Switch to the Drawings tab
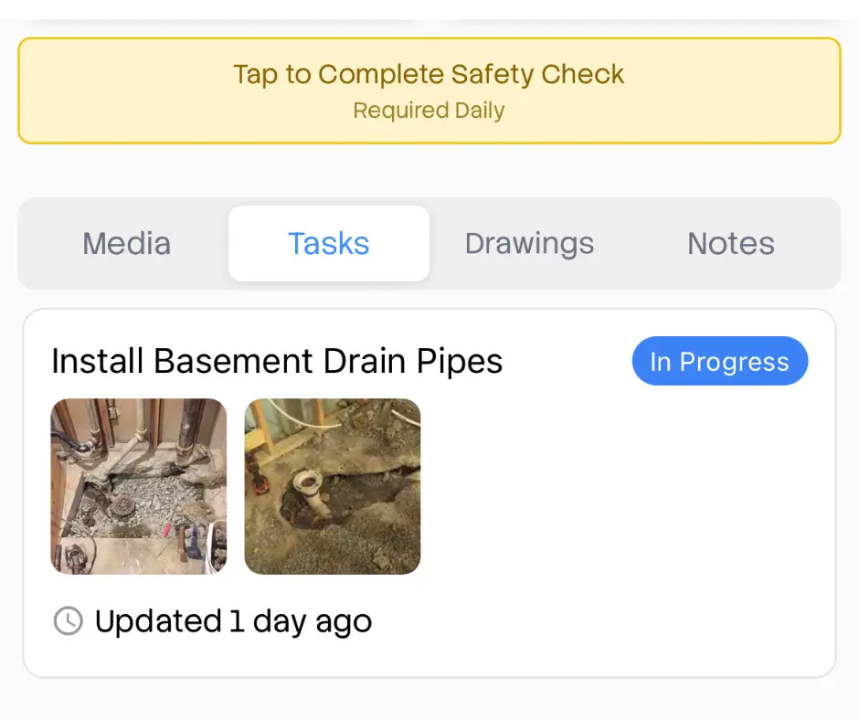Image resolution: width=859 pixels, height=720 pixels. point(529,243)
